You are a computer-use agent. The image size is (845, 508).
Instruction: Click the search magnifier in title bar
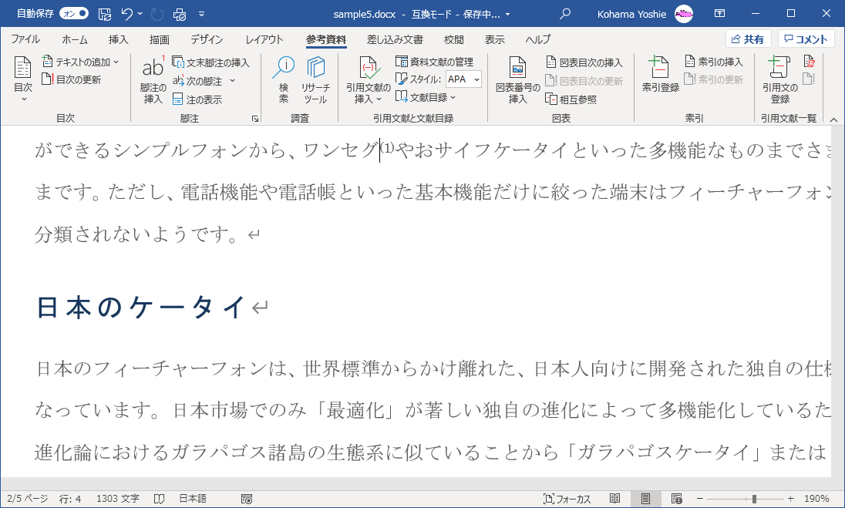click(x=565, y=14)
